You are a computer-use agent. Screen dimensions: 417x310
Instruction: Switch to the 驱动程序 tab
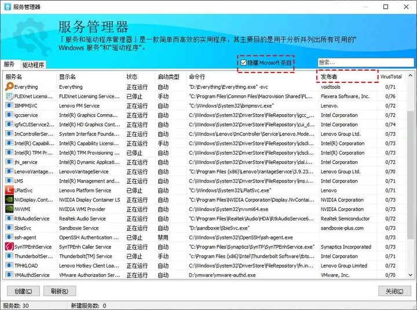click(33, 65)
